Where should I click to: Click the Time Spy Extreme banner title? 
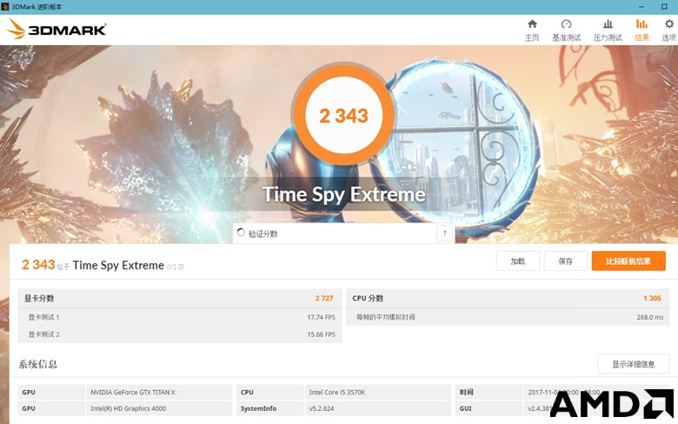(x=343, y=194)
